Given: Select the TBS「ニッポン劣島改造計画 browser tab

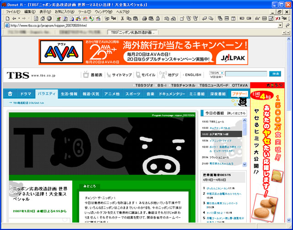Looking at the screenshot, I should 133,32.
